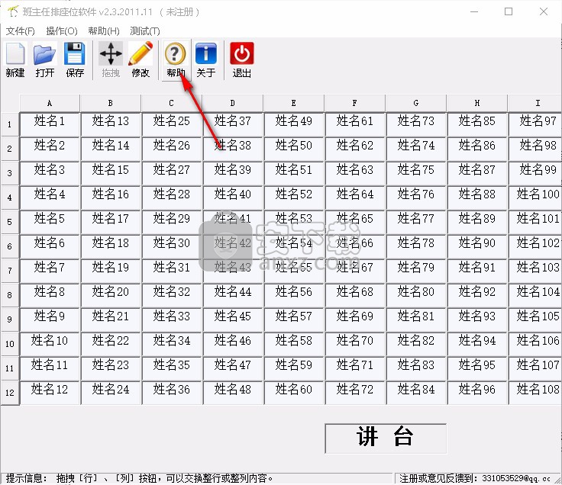Image resolution: width=562 pixels, height=485 pixels.
Task: Open the 操作(O) menu
Action: 62,31
